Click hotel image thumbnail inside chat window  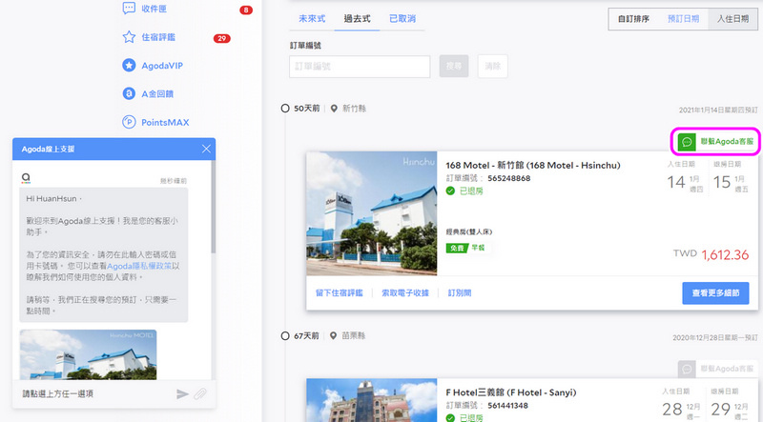click(88, 354)
